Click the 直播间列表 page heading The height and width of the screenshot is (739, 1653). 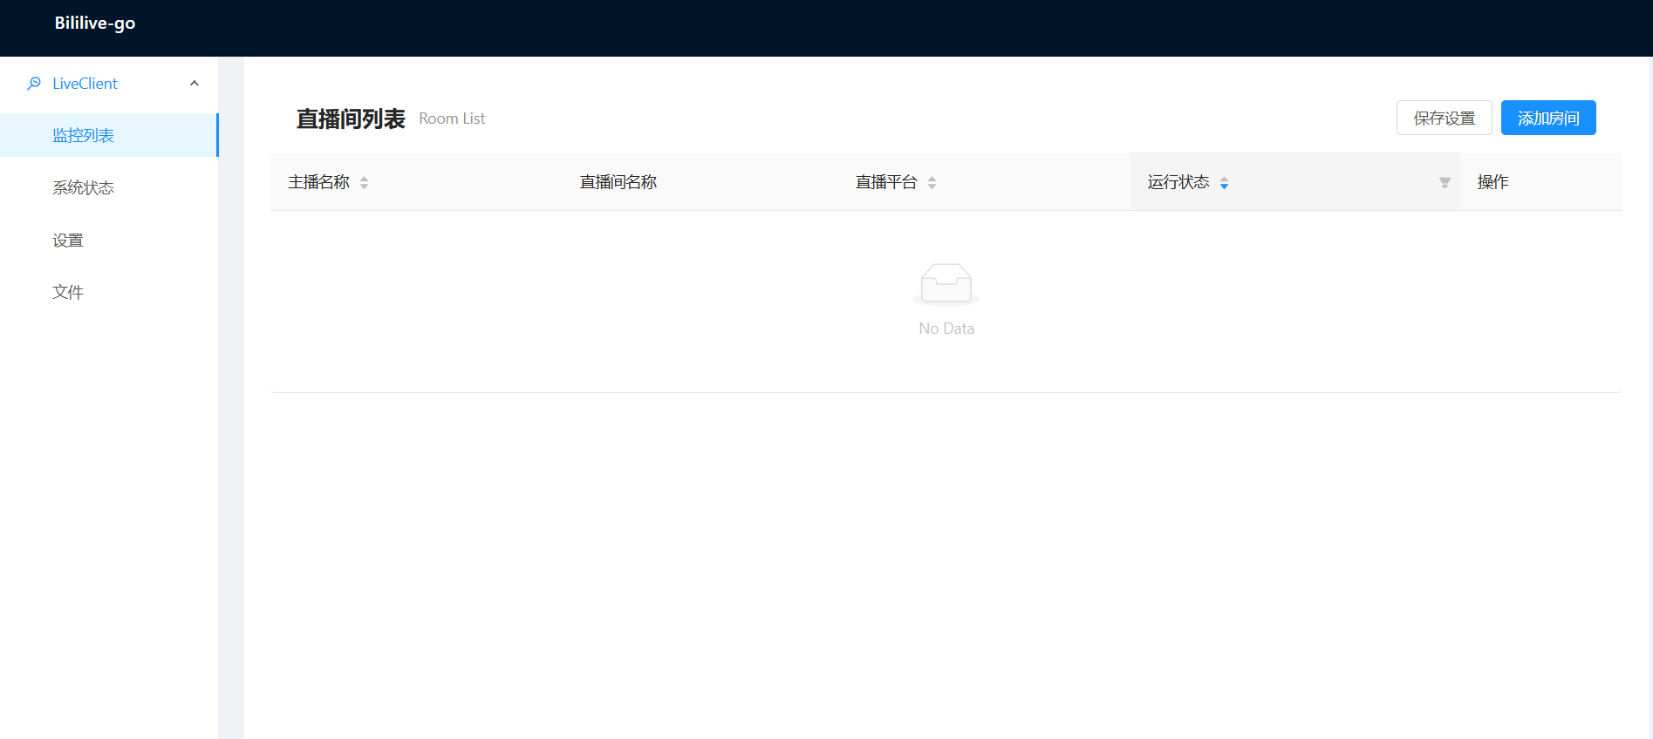351,119
